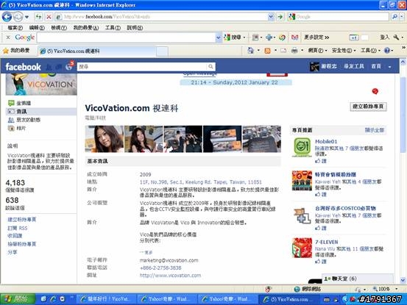407x305 pixels.
Task: Open the Tools (工具) command bar dropdown
Action: 370,50
